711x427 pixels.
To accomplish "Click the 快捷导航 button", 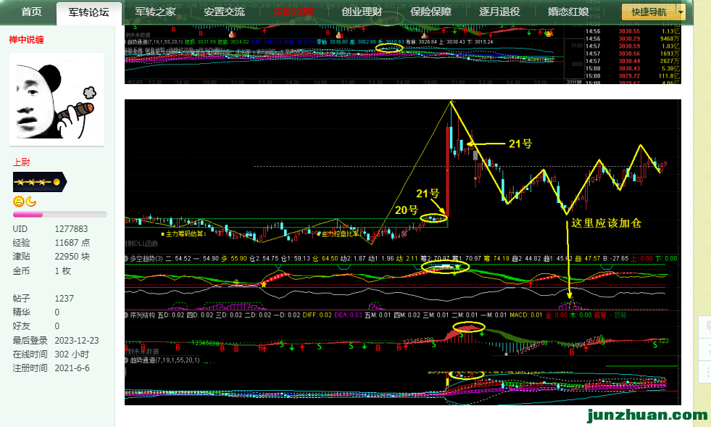I will [649, 12].
